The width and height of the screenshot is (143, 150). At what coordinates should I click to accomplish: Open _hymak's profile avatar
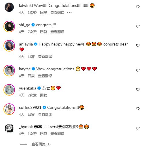coord(9,128)
